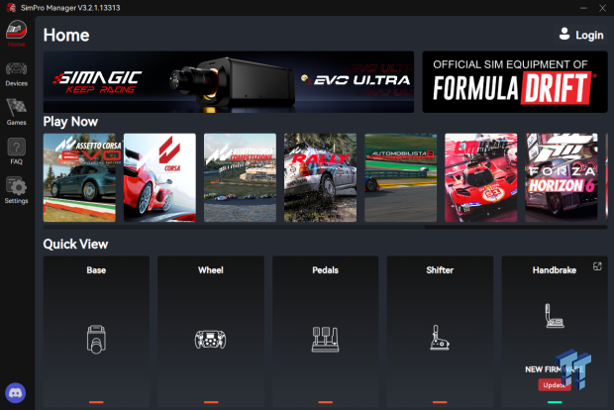614x410 pixels.
Task: Launch Assetto Corsa with the red car cover
Action: coord(159,178)
